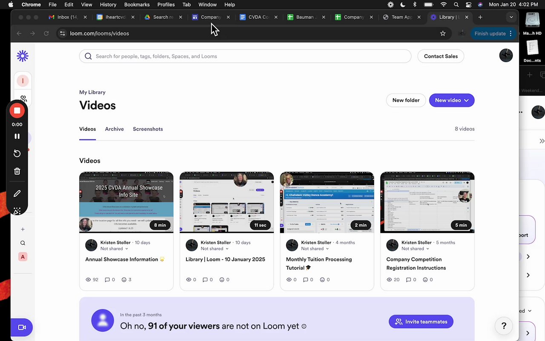
Task: Expand the New video dropdown button
Action: click(452, 100)
